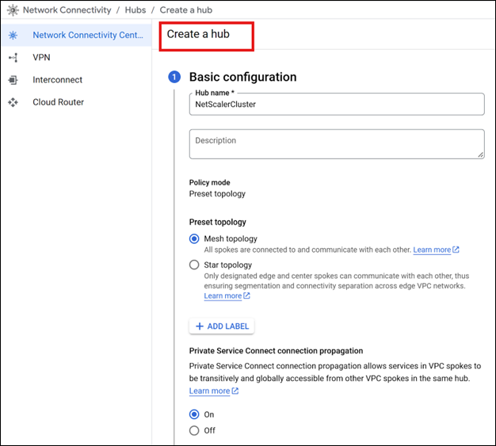The image size is (496, 446).
Task: Open Learn more link for connection propagation
Action: [209, 391]
